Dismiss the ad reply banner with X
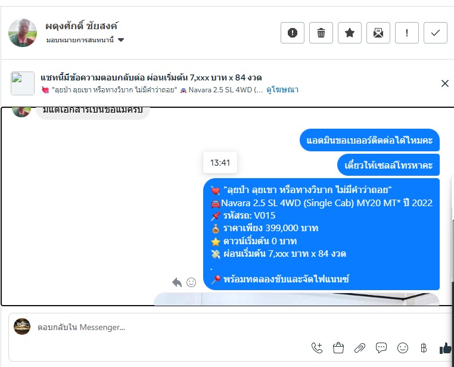Screen dimensions: 454x367 [444, 83]
